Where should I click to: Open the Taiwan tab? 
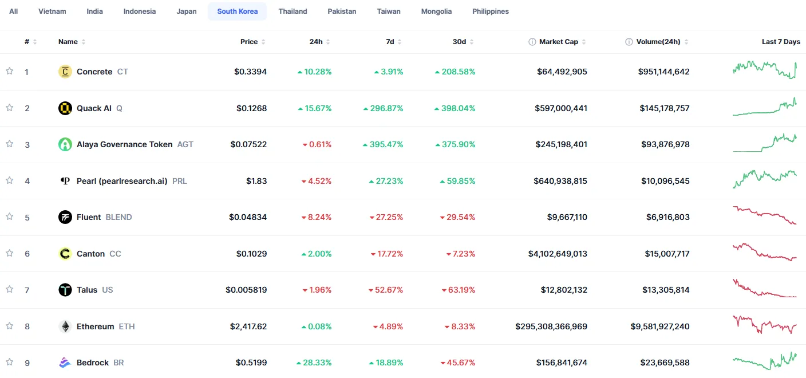point(389,11)
